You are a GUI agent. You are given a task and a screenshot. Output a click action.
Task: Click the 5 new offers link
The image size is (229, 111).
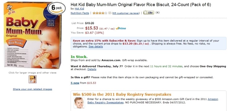(75, 83)
